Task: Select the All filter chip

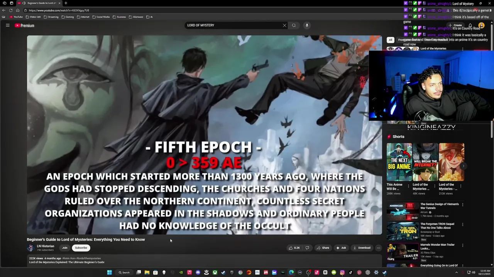Action: pyautogui.click(x=390, y=40)
